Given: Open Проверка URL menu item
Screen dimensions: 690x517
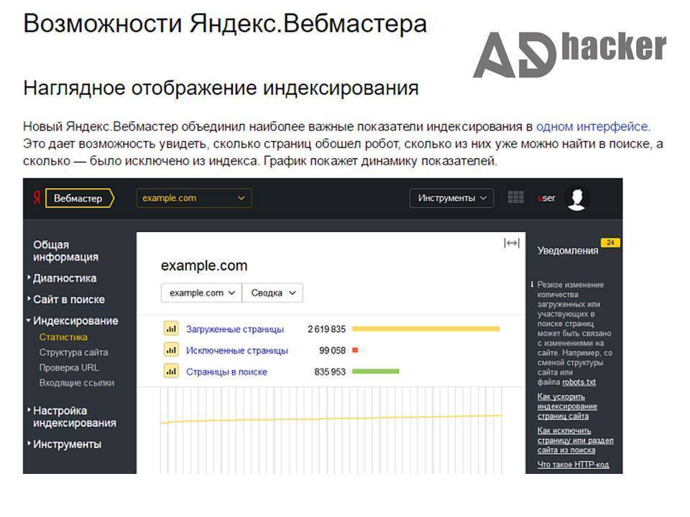Looking at the screenshot, I should (69, 368).
